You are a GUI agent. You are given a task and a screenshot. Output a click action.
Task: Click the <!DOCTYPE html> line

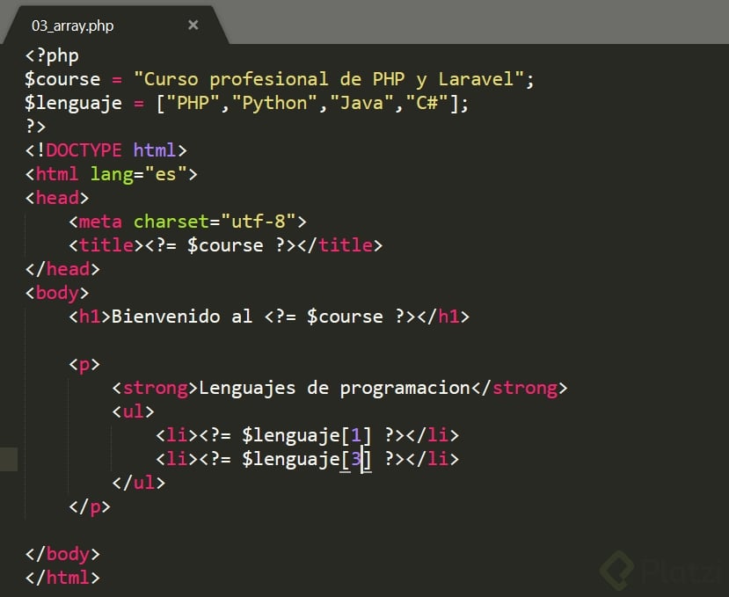106,150
